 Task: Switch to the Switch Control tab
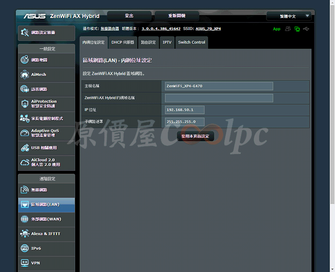[x=192, y=42]
